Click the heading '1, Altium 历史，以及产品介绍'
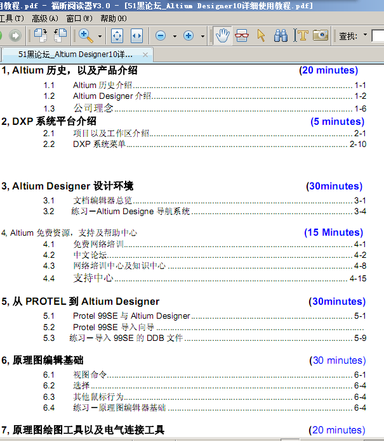This screenshot has height=441, width=384. pyautogui.click(x=69, y=70)
